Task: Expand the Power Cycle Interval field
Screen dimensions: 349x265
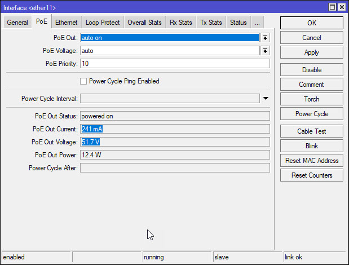Action: (266, 98)
